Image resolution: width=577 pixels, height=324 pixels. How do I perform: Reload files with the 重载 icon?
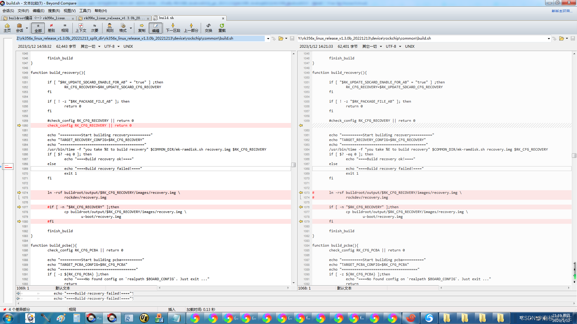[x=222, y=28]
